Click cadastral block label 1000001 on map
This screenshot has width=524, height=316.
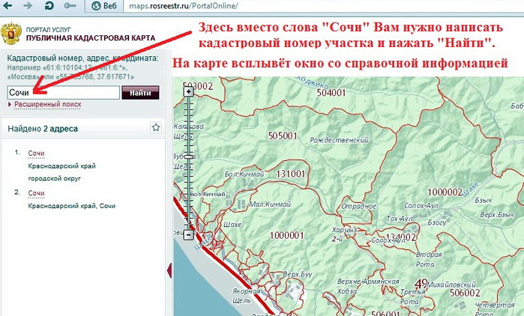[286, 235]
